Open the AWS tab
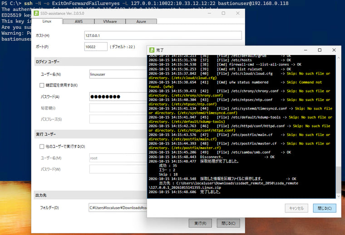The width and height of the screenshot is (345, 235). (x=79, y=21)
